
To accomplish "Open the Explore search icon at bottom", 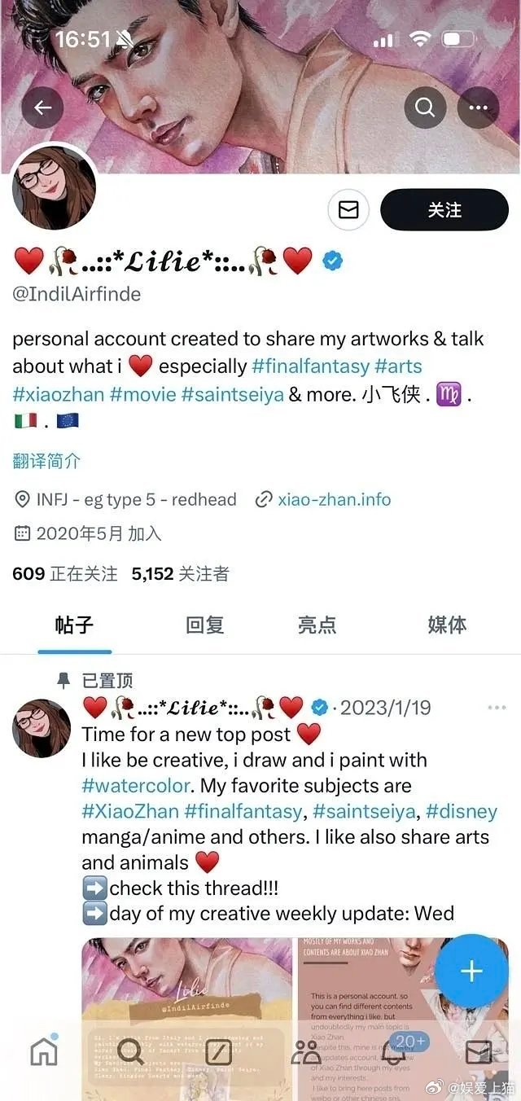I will (130, 1051).
